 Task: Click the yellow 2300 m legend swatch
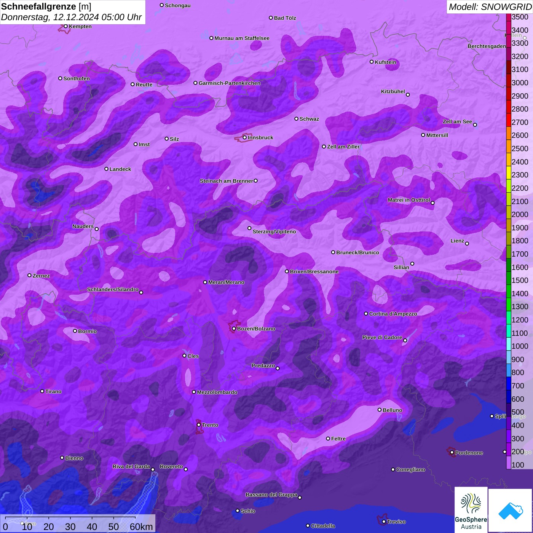[x=509, y=172]
